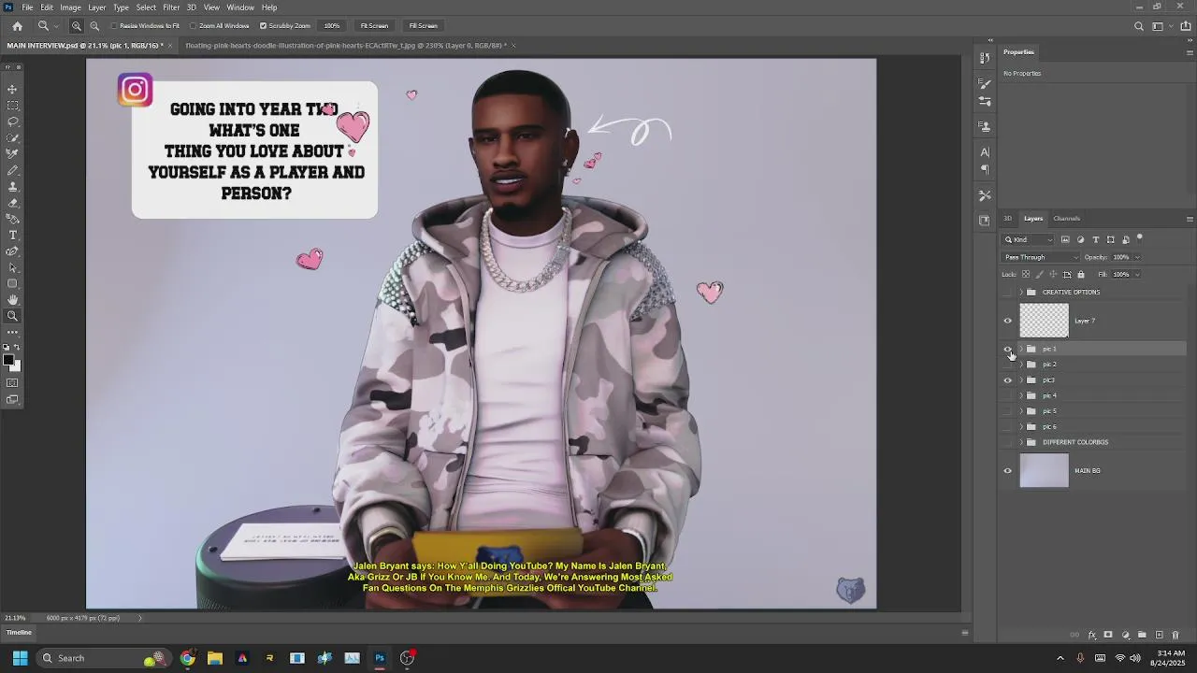Select the Brush tool

pyautogui.click(x=12, y=170)
